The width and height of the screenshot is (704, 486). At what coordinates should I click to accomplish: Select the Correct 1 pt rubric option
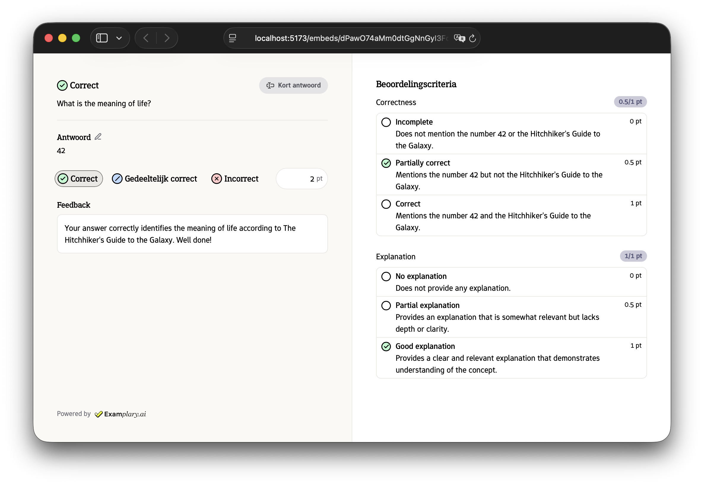point(386,204)
